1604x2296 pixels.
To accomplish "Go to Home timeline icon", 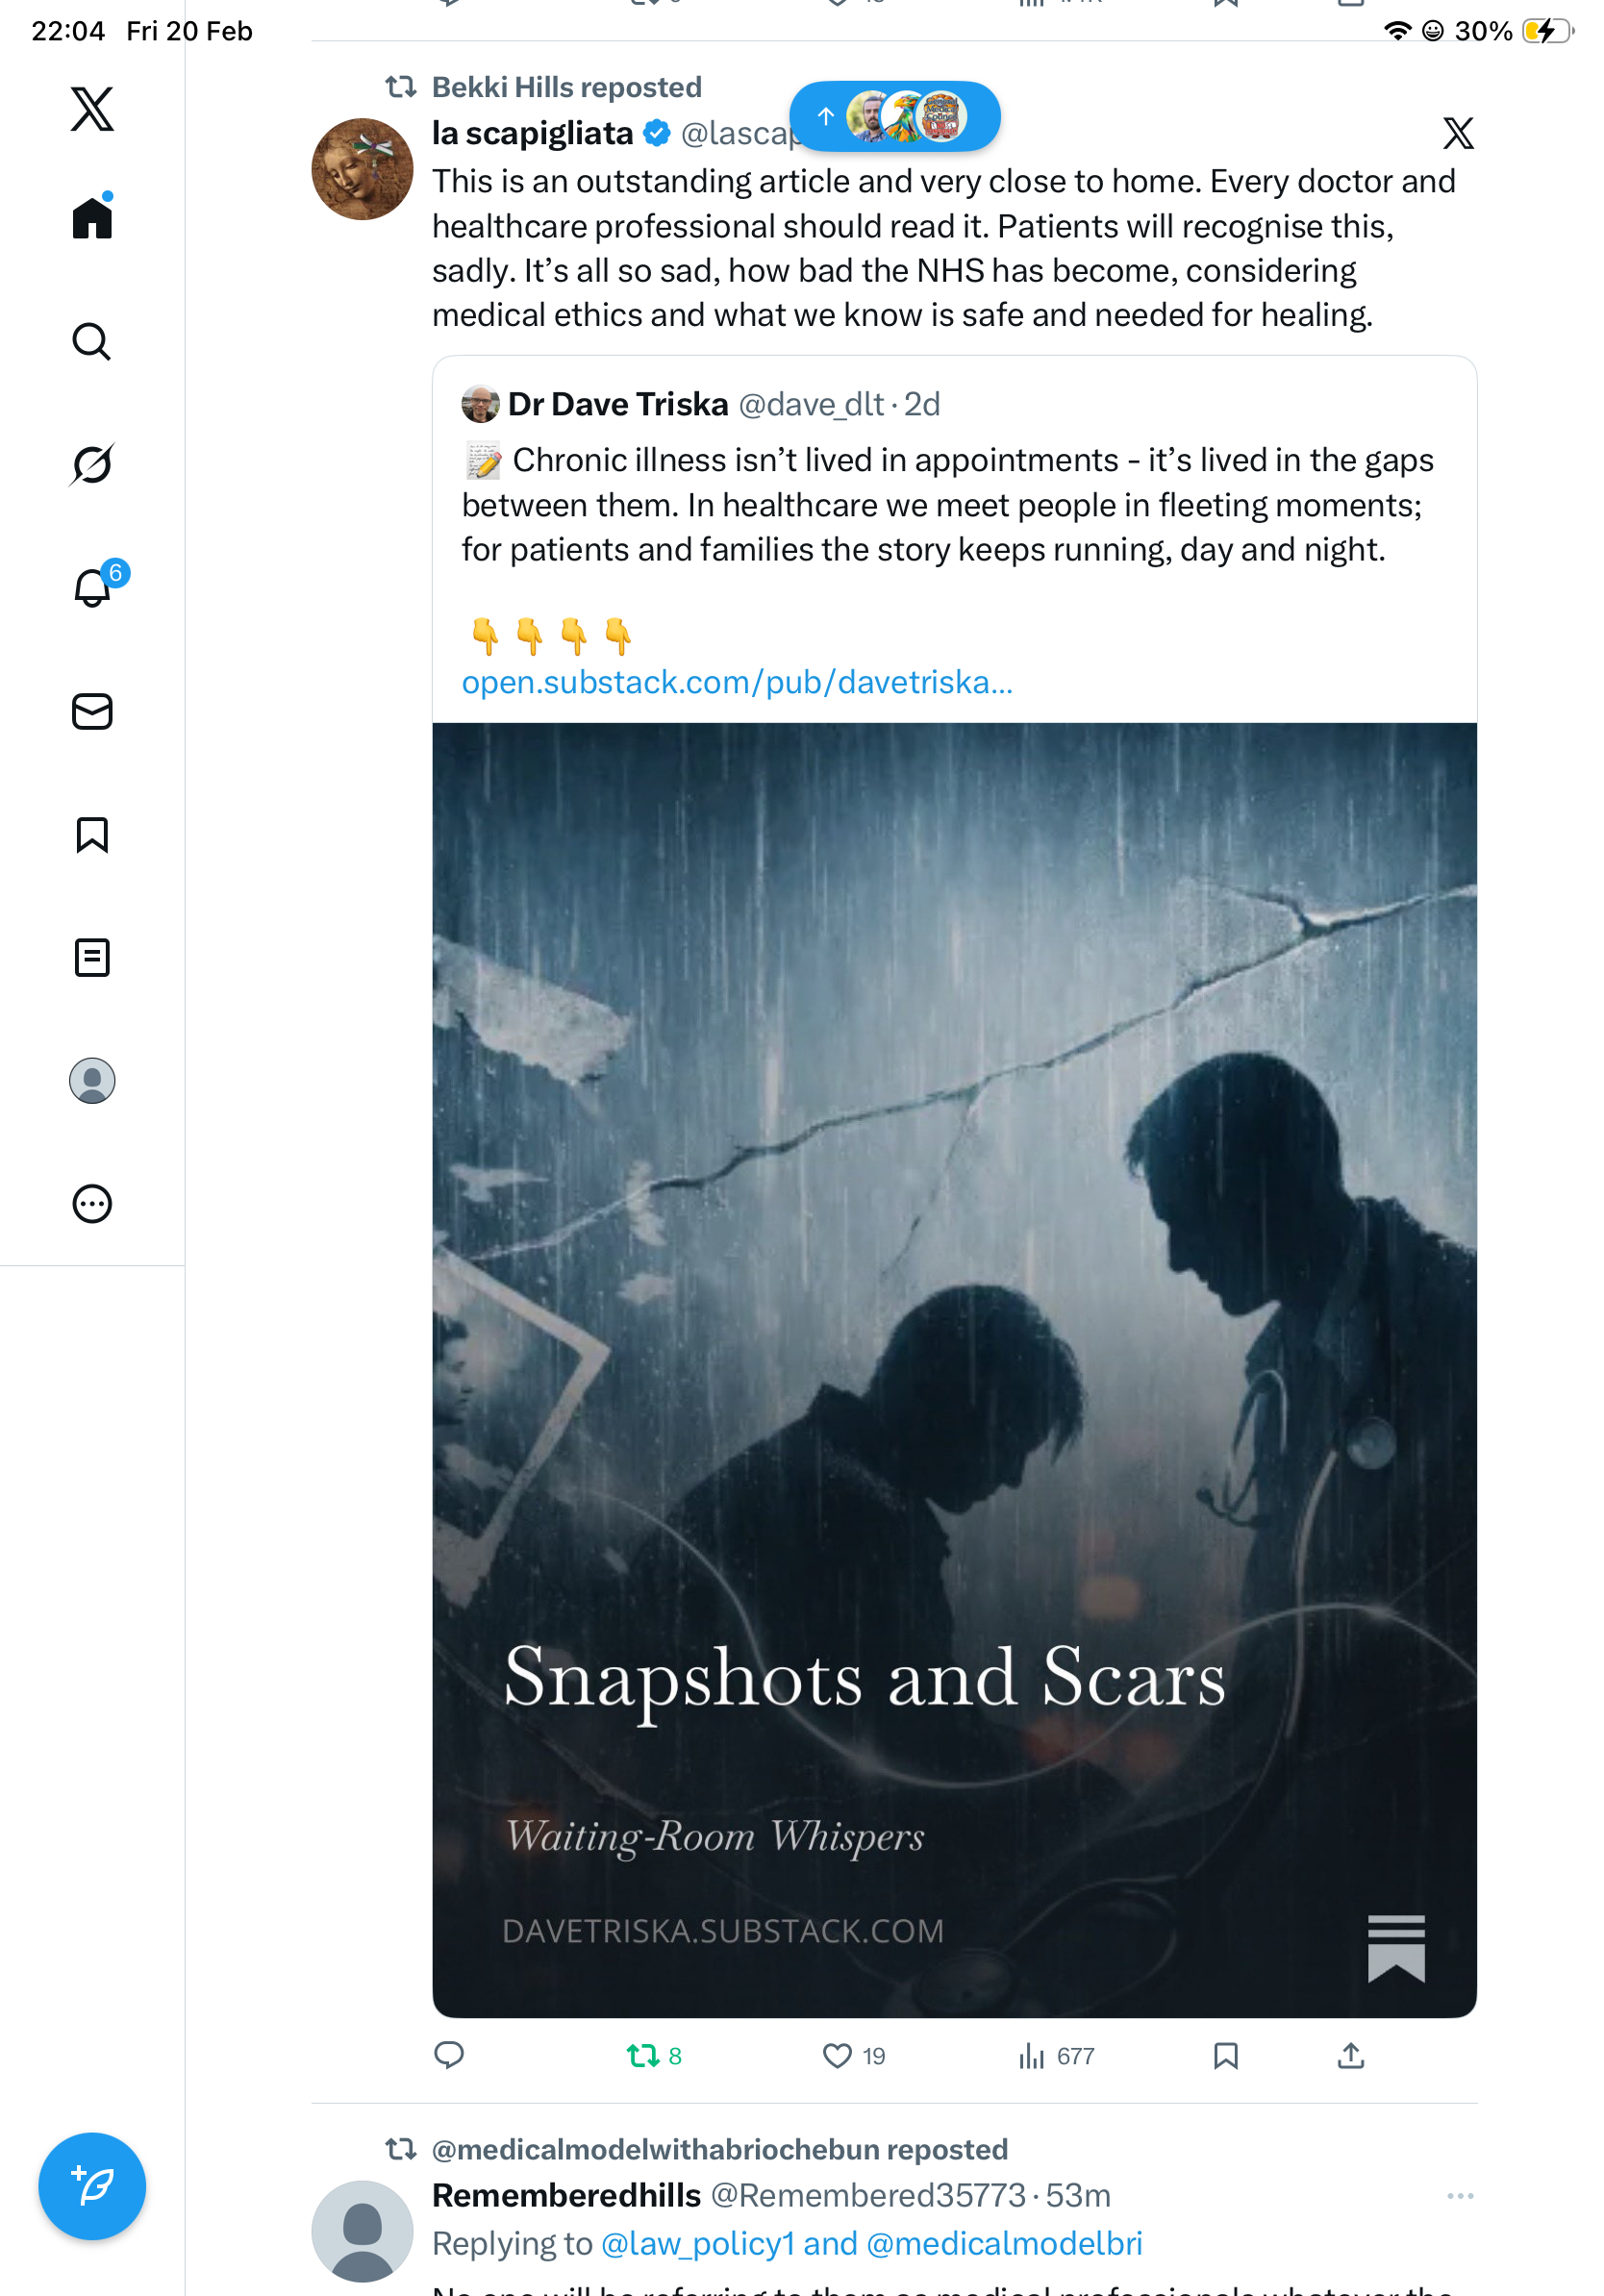I will tap(92, 216).
